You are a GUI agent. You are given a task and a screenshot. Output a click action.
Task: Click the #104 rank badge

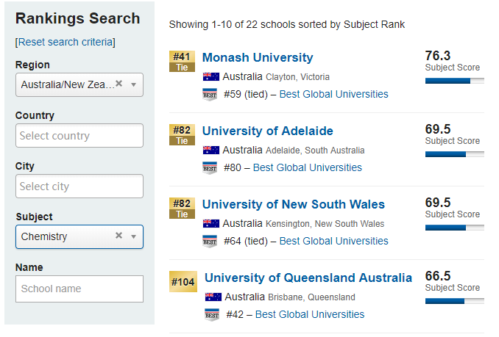[x=183, y=281]
